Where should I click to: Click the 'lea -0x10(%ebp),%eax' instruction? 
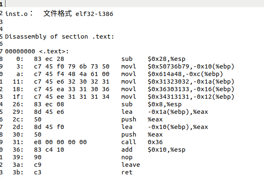pyautogui.click(x=165, y=127)
